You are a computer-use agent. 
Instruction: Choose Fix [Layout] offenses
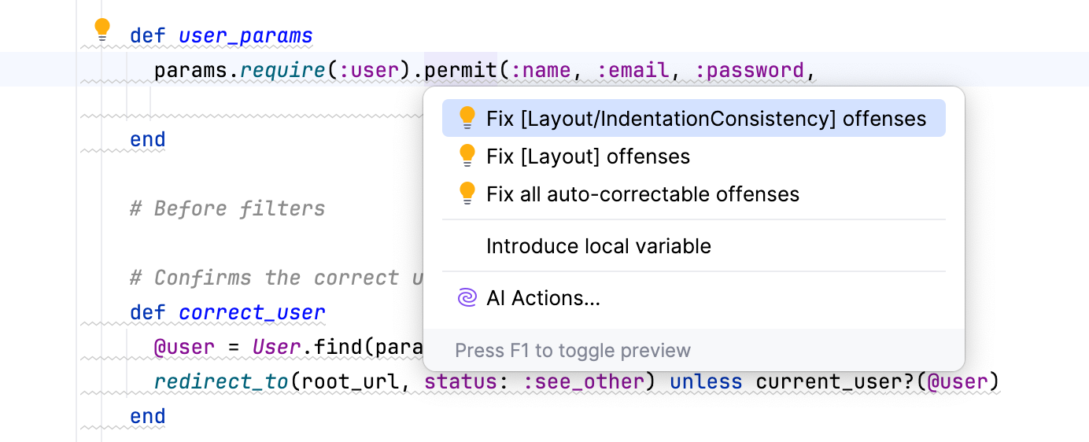pos(588,157)
